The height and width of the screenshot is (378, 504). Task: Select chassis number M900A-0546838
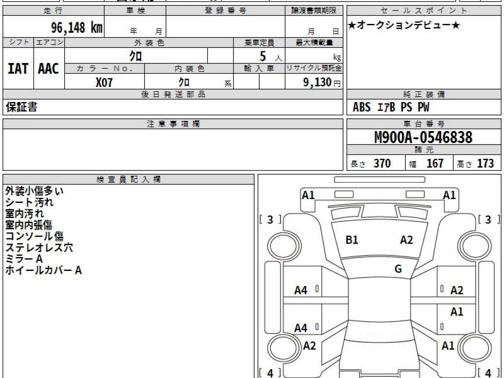[423, 137]
